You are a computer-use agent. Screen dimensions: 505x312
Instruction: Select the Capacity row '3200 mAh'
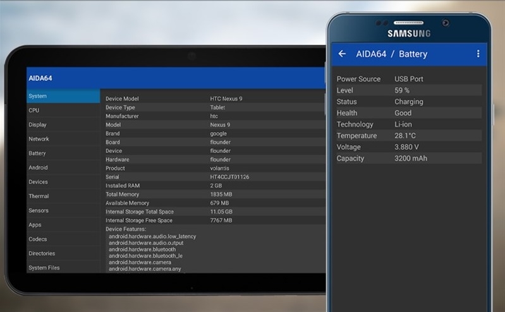[x=409, y=159]
